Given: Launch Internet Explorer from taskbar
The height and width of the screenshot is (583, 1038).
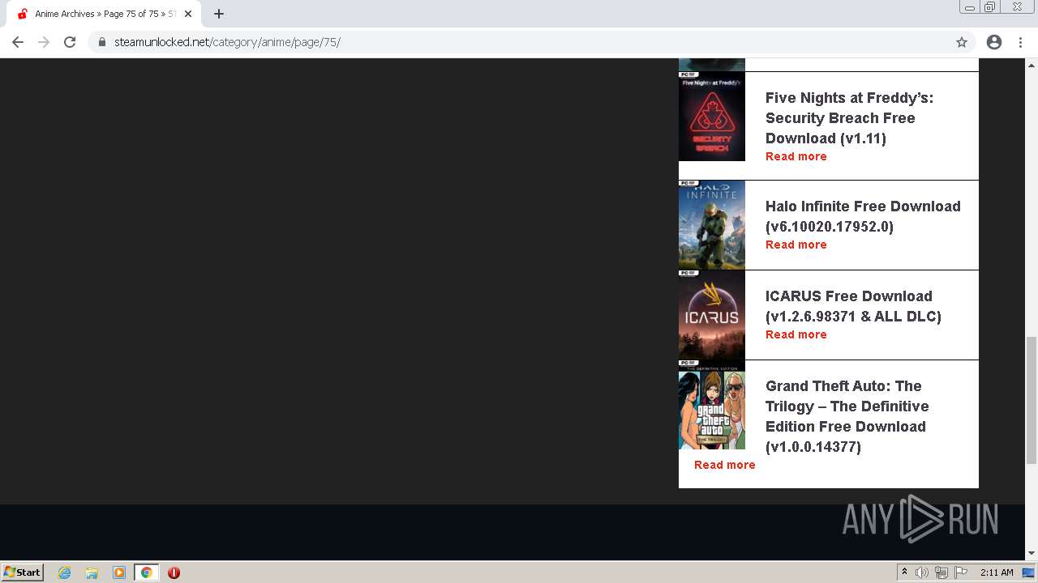Looking at the screenshot, I should pos(65,572).
